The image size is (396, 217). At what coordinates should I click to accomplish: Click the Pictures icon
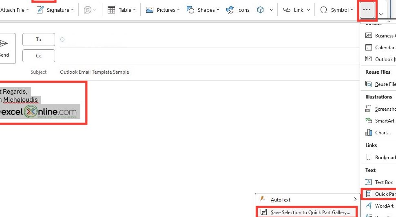click(x=150, y=10)
